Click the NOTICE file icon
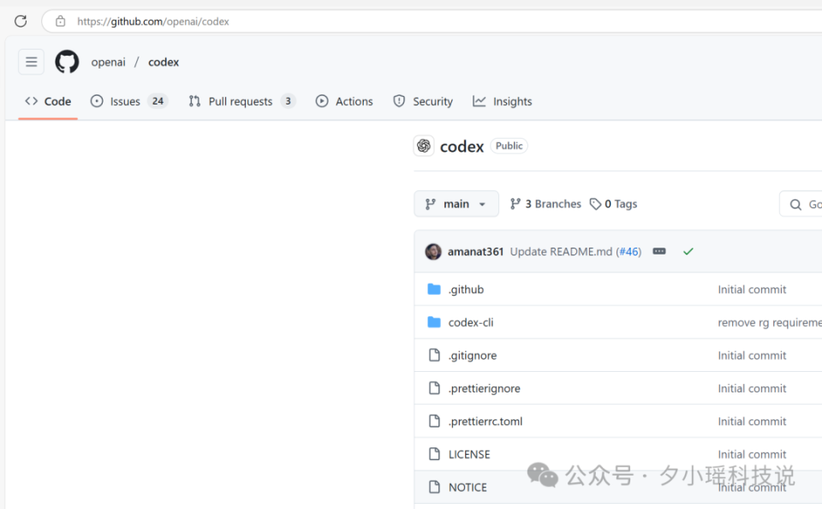The width and height of the screenshot is (822, 509). (434, 487)
